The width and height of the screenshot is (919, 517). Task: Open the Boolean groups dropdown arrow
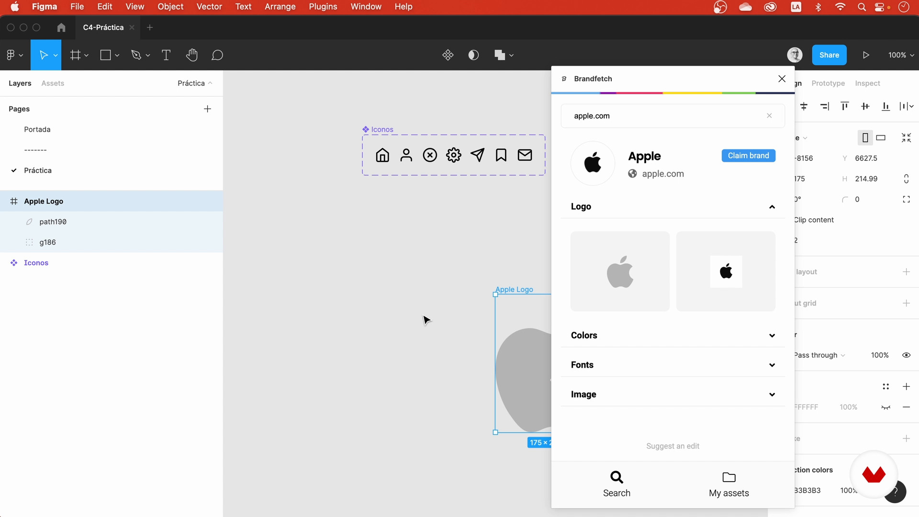click(512, 56)
